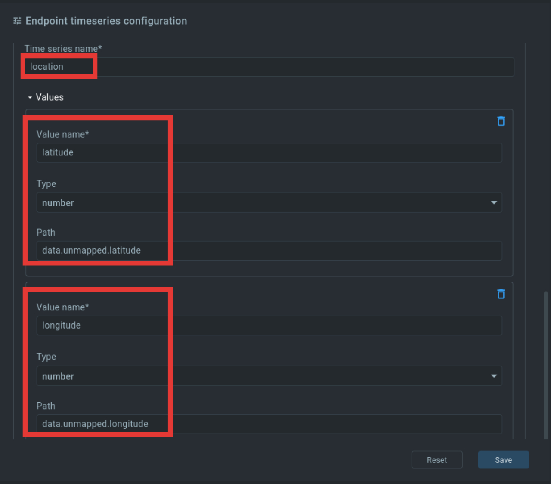Screen dimensions: 551x484
Task: Save the timeseries configuration
Action: (503, 460)
